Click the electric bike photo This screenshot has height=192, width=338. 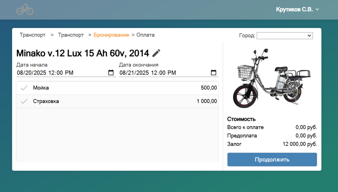tap(272, 78)
